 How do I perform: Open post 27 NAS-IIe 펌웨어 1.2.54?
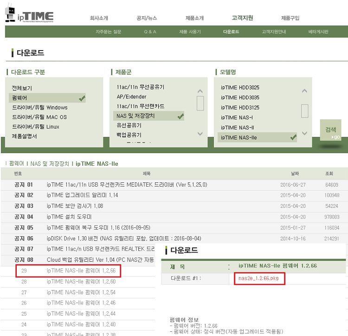click(81, 292)
